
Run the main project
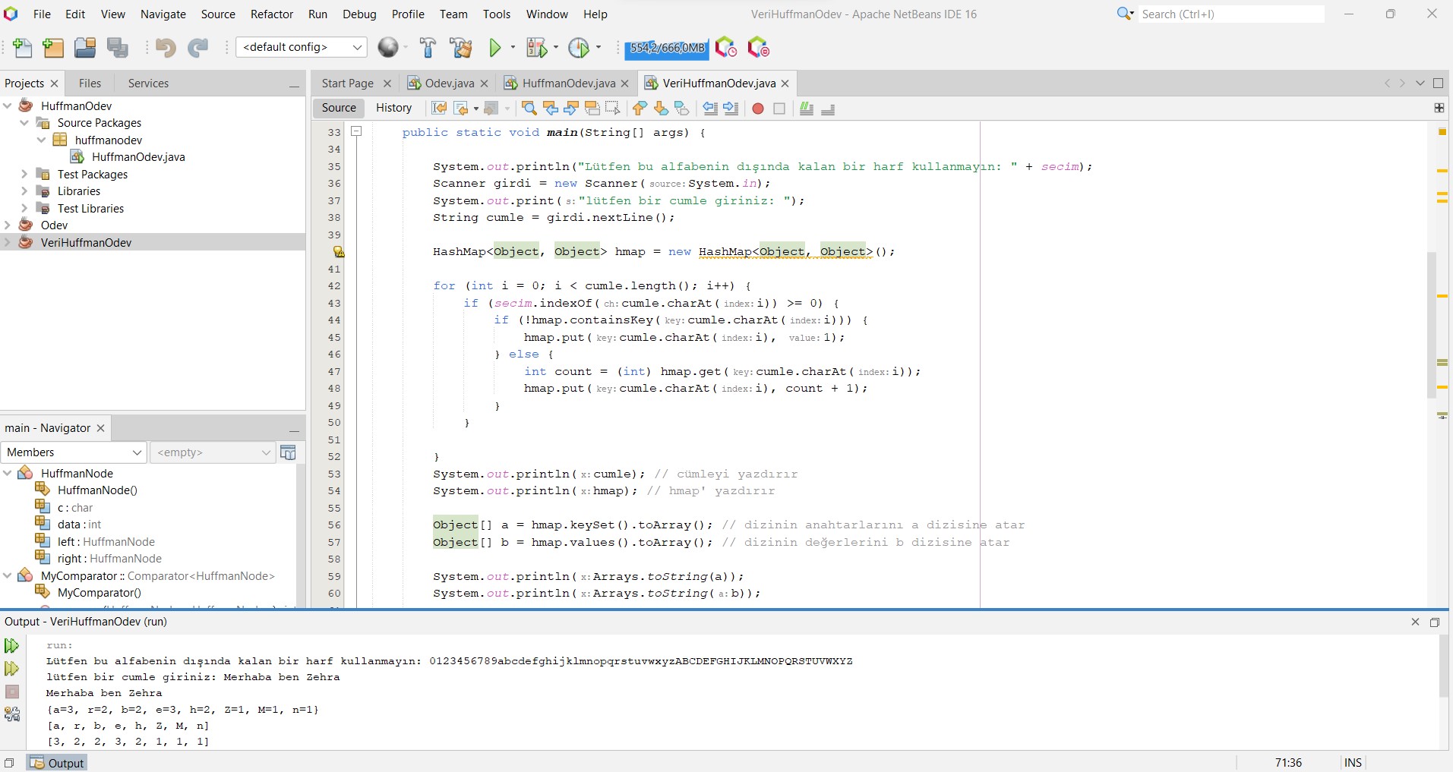pos(494,47)
